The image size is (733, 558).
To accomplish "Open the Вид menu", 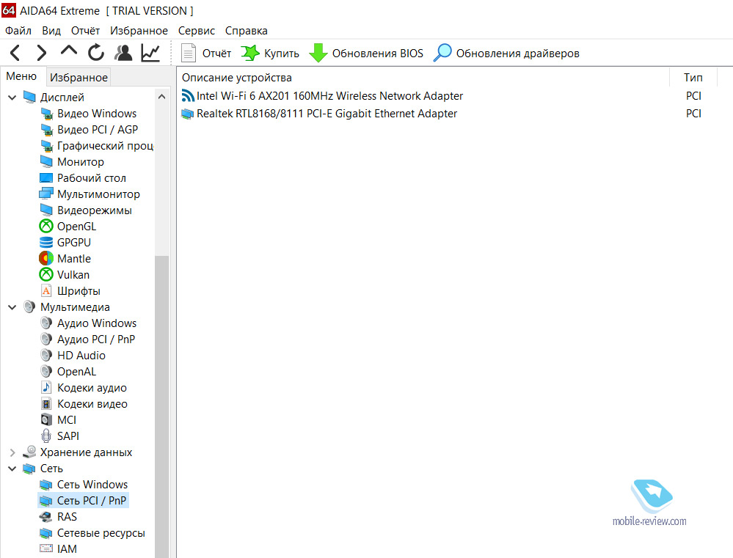I will (51, 31).
